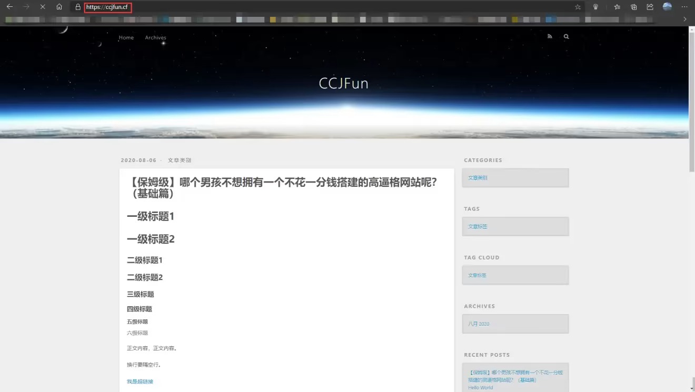The height and width of the screenshot is (392, 695).
Task: Add this page to favorites with star icon
Action: click(x=578, y=7)
